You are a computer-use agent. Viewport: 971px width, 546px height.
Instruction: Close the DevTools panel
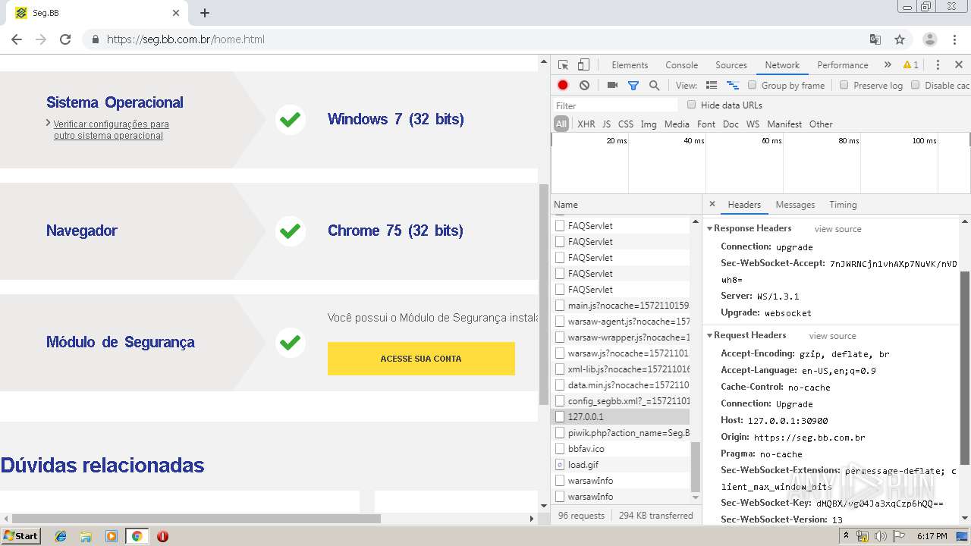tap(958, 65)
